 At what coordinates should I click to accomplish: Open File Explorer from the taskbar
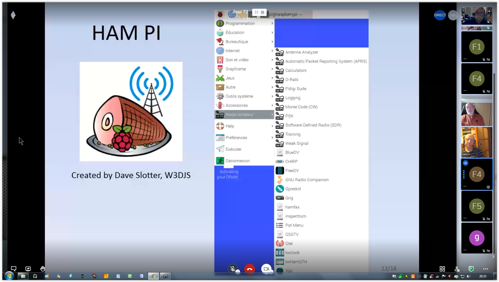[x=23, y=276]
